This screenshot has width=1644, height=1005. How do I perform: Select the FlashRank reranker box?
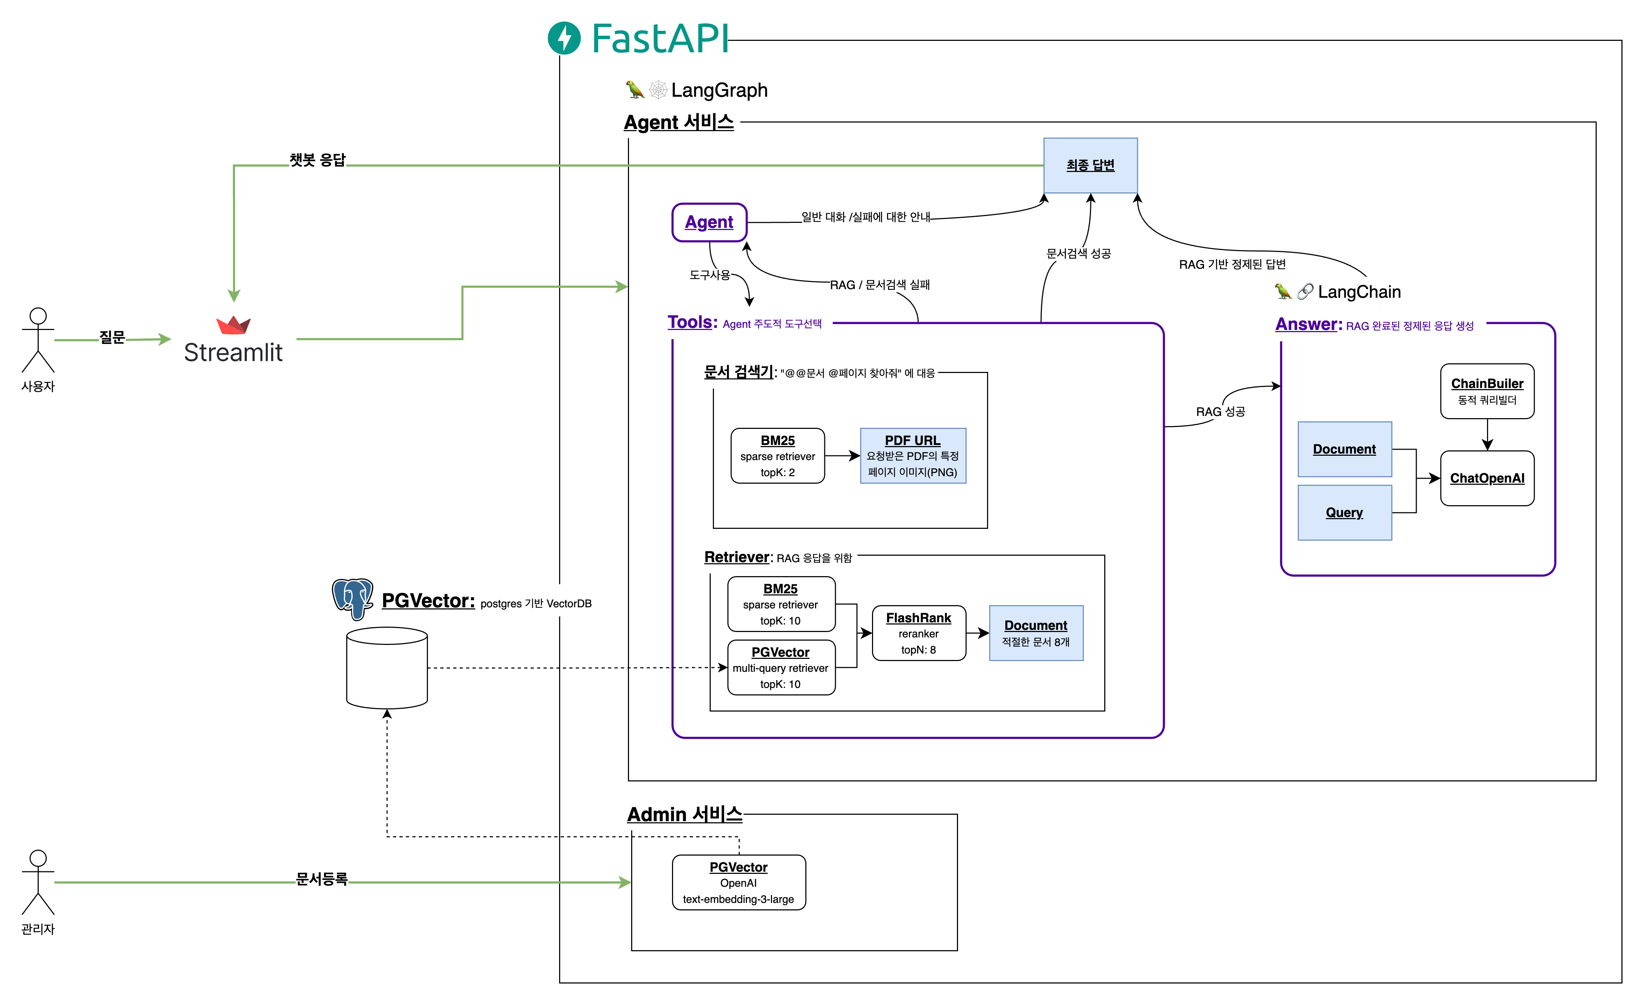pos(918,633)
